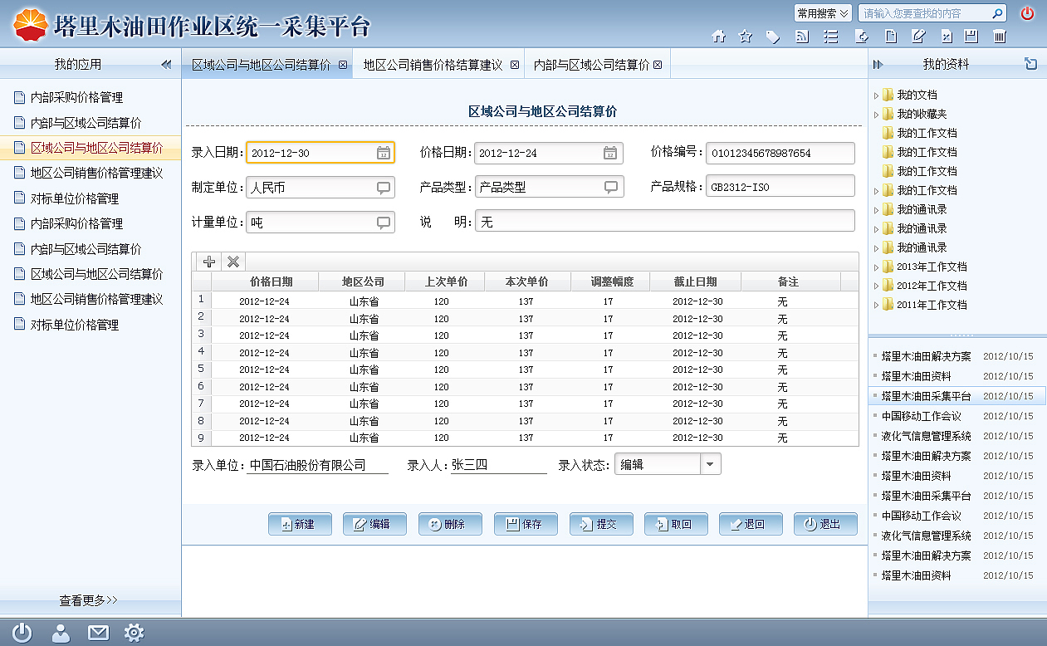Click the 计量单位 lookup bubble icon

[384, 223]
